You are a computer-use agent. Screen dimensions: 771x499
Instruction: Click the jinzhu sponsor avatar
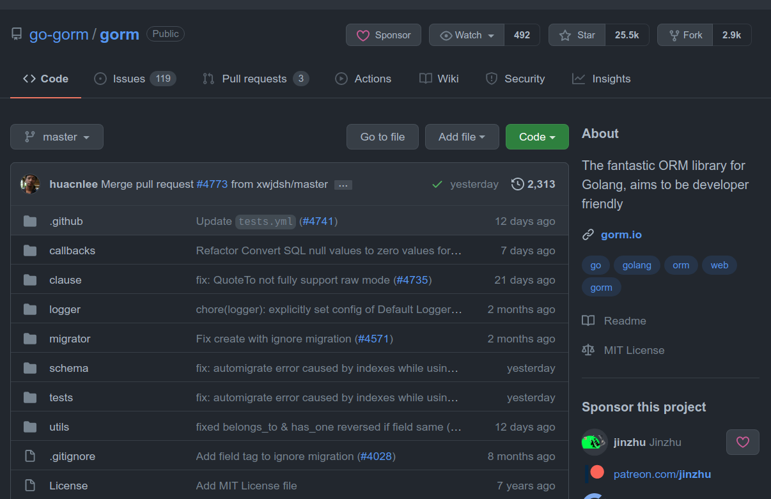tap(595, 442)
